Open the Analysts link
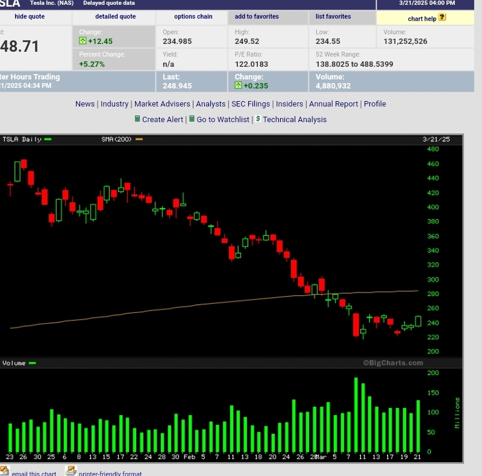Image resolution: width=482 pixels, height=476 pixels. [x=210, y=104]
